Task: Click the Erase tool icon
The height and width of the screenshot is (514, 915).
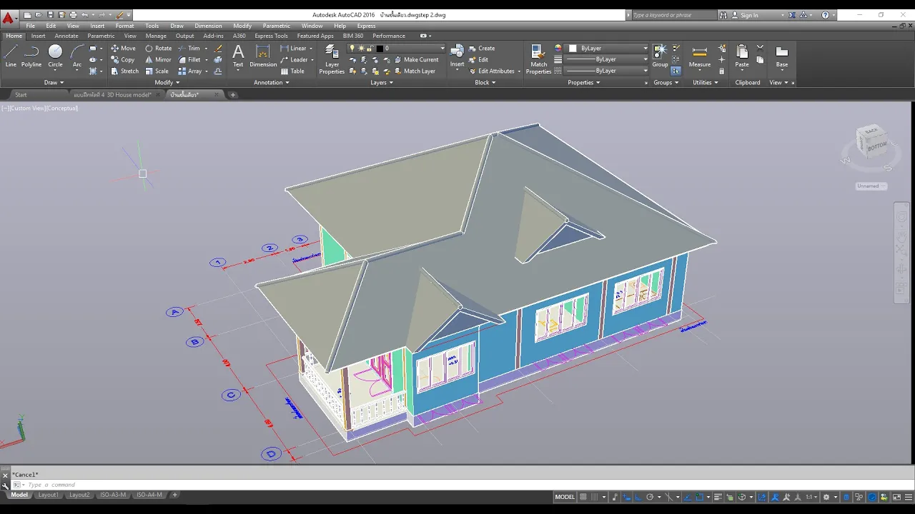Action: (x=218, y=49)
